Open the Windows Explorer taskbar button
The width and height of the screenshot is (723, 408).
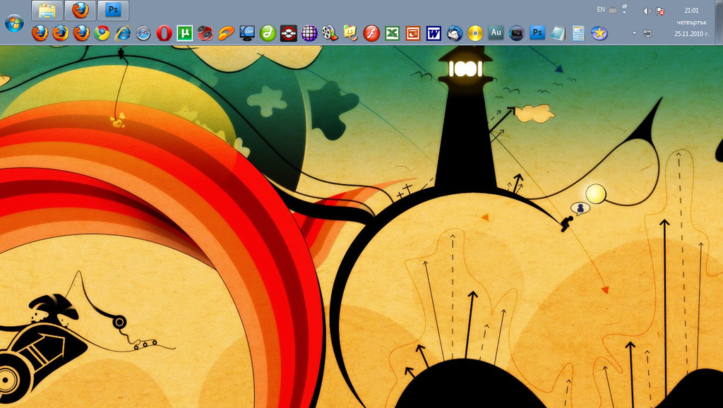point(47,11)
